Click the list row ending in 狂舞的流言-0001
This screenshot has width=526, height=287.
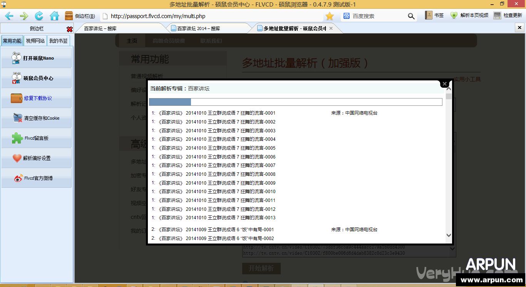(213, 113)
